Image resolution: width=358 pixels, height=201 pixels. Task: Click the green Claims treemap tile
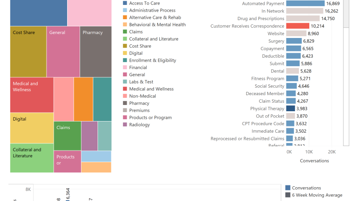point(68,136)
